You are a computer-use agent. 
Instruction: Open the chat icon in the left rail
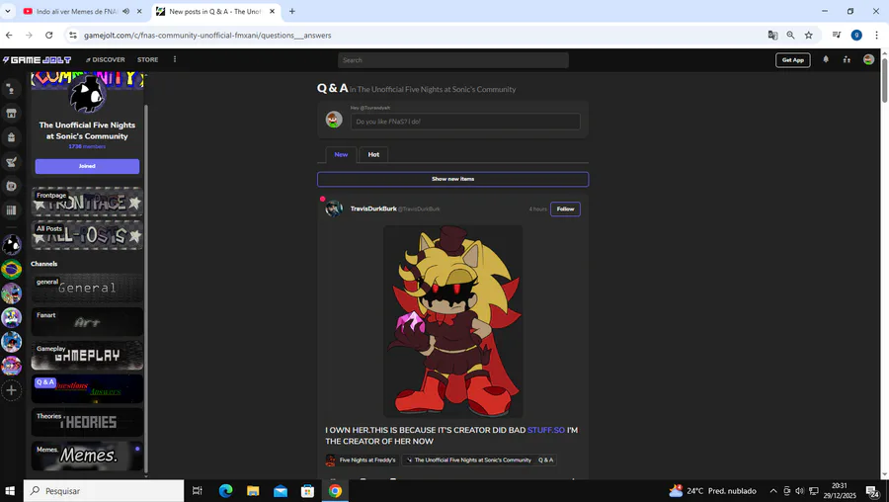coord(11,186)
